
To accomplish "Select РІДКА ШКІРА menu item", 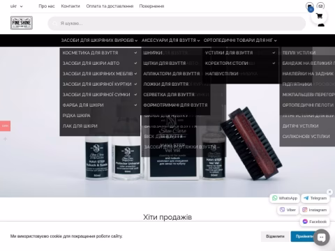I will pos(76,116).
